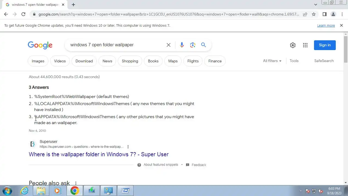The height and width of the screenshot is (196, 348).
Task: Open Chrome's three-dot menu
Action: tap(341, 14)
